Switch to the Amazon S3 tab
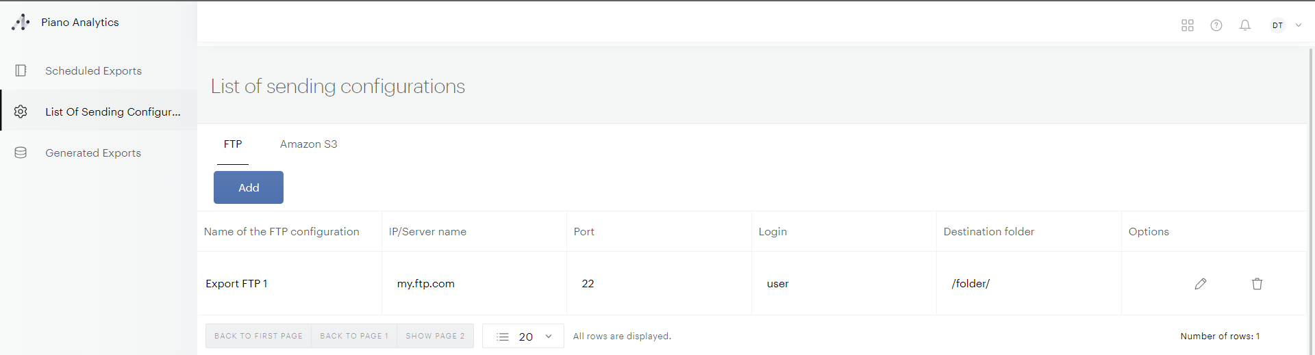Screen dimensions: 1315x355 [308, 144]
